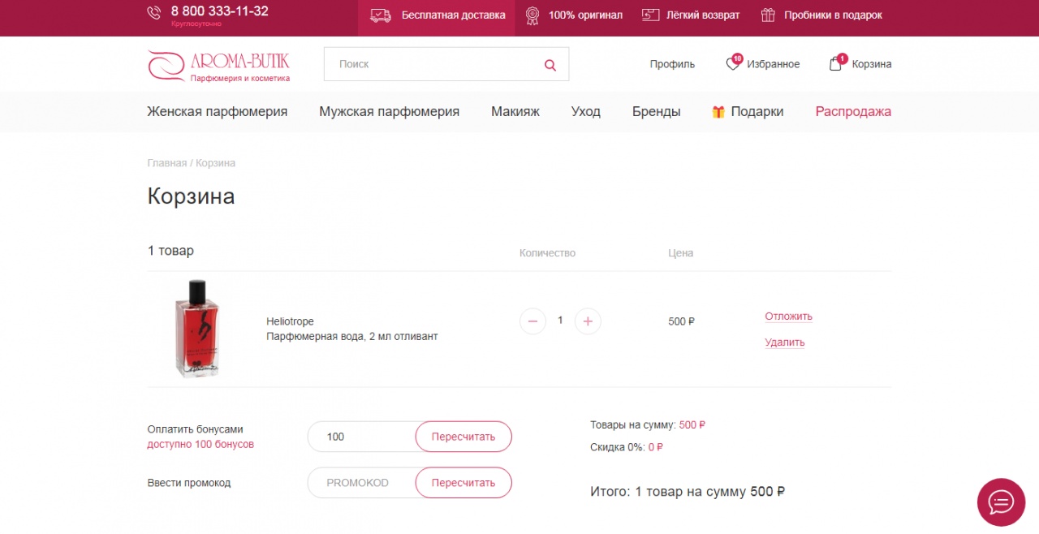Open the cart bag icon

click(x=835, y=64)
